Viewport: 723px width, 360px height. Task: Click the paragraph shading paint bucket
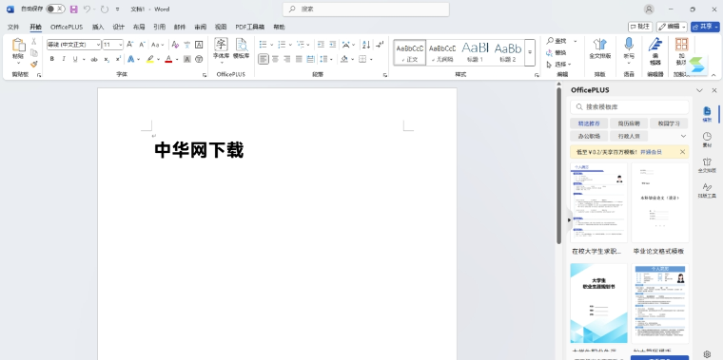pyautogui.click(x=344, y=59)
